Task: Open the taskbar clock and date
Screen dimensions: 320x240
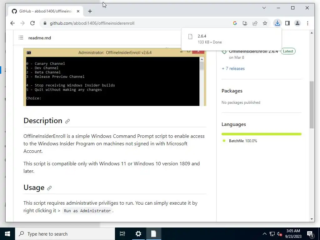Action: (293, 234)
